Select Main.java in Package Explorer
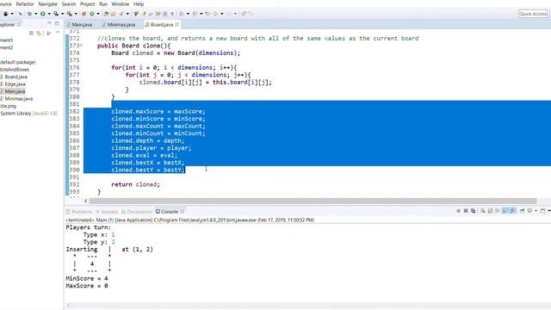Image resolution: width=551 pixels, height=310 pixels. pyautogui.click(x=15, y=91)
